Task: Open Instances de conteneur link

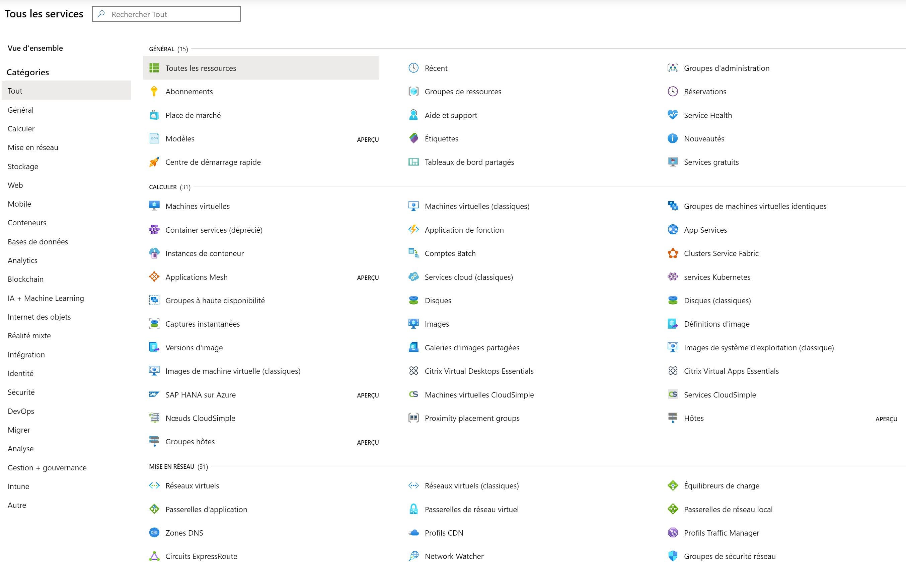Action: tap(205, 253)
